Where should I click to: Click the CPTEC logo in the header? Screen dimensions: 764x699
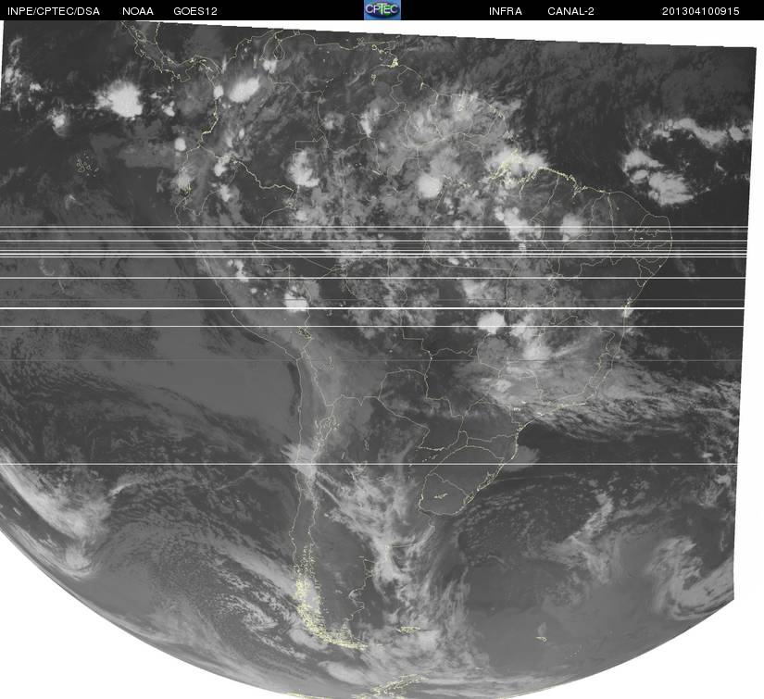coord(382,10)
